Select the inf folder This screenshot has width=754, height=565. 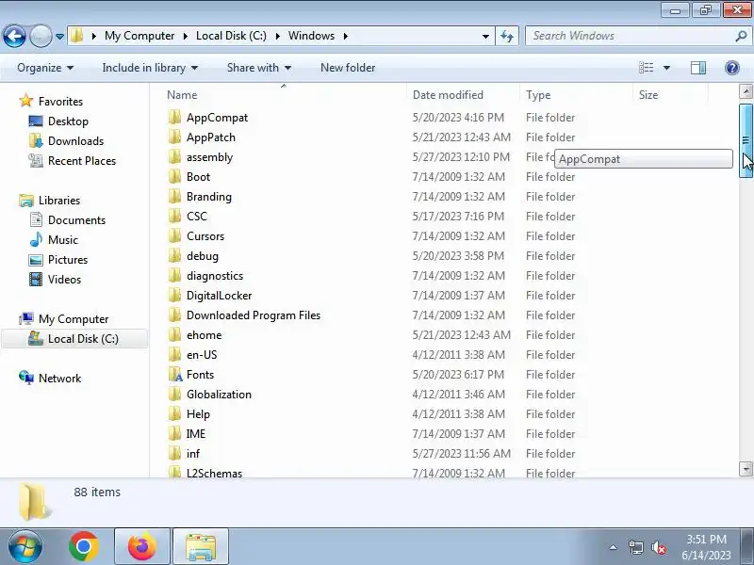point(193,454)
